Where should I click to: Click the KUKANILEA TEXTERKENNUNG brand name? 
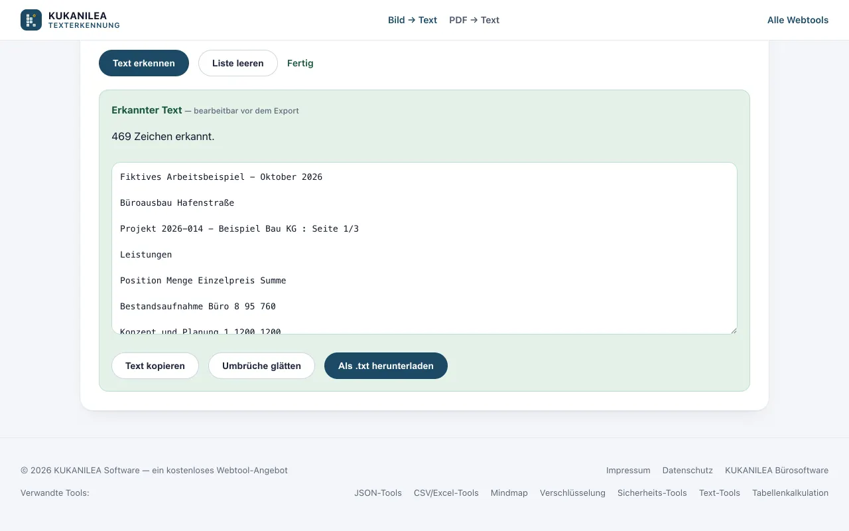pyautogui.click(x=84, y=20)
